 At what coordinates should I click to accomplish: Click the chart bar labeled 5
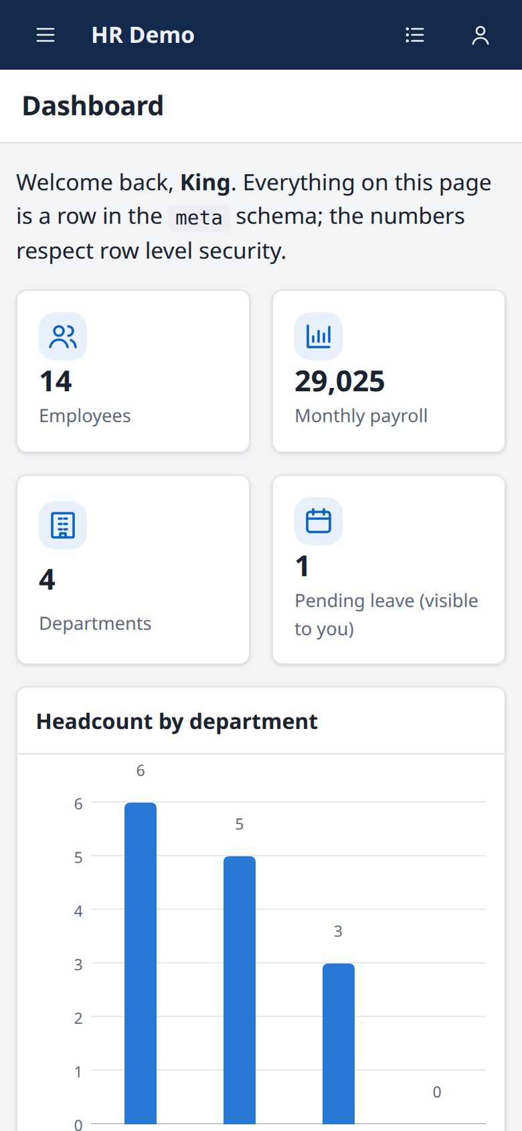240,990
